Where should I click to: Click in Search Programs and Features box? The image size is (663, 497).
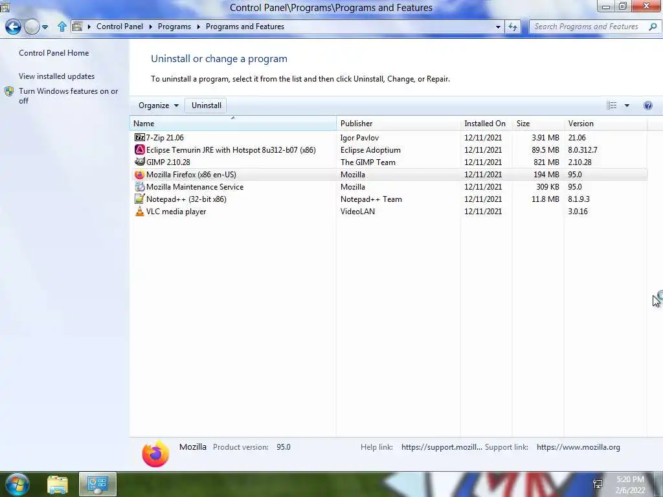click(588, 27)
